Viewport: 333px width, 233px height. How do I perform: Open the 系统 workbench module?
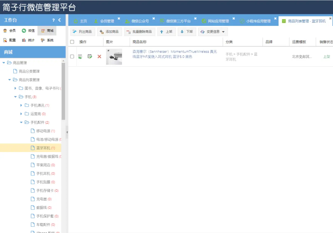47,40
